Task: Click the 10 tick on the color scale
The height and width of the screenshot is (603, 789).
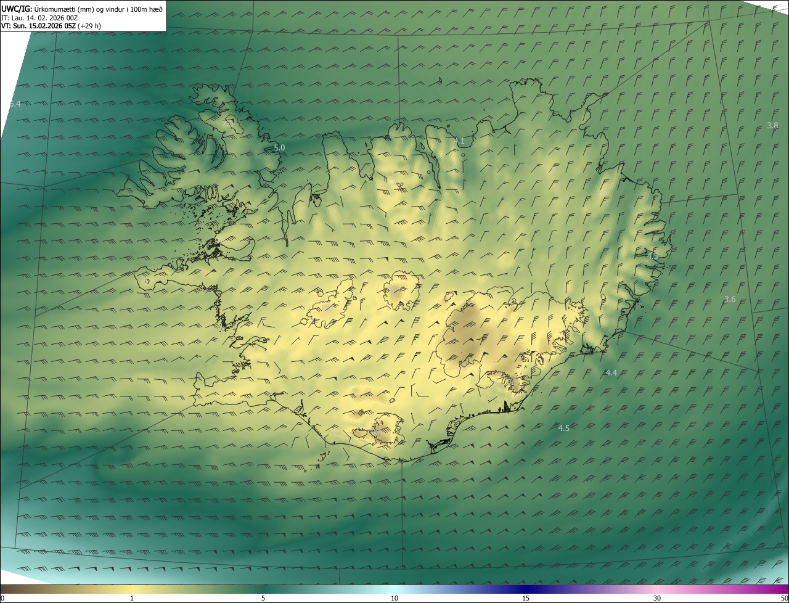Action: tap(394, 598)
